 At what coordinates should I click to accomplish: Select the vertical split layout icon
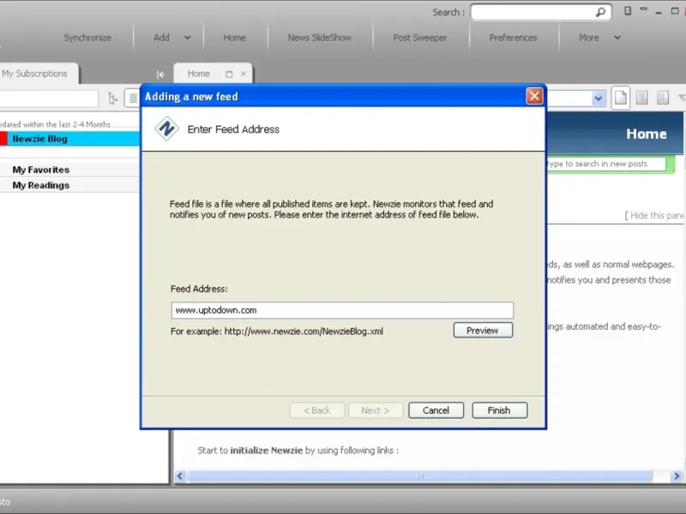(662, 98)
